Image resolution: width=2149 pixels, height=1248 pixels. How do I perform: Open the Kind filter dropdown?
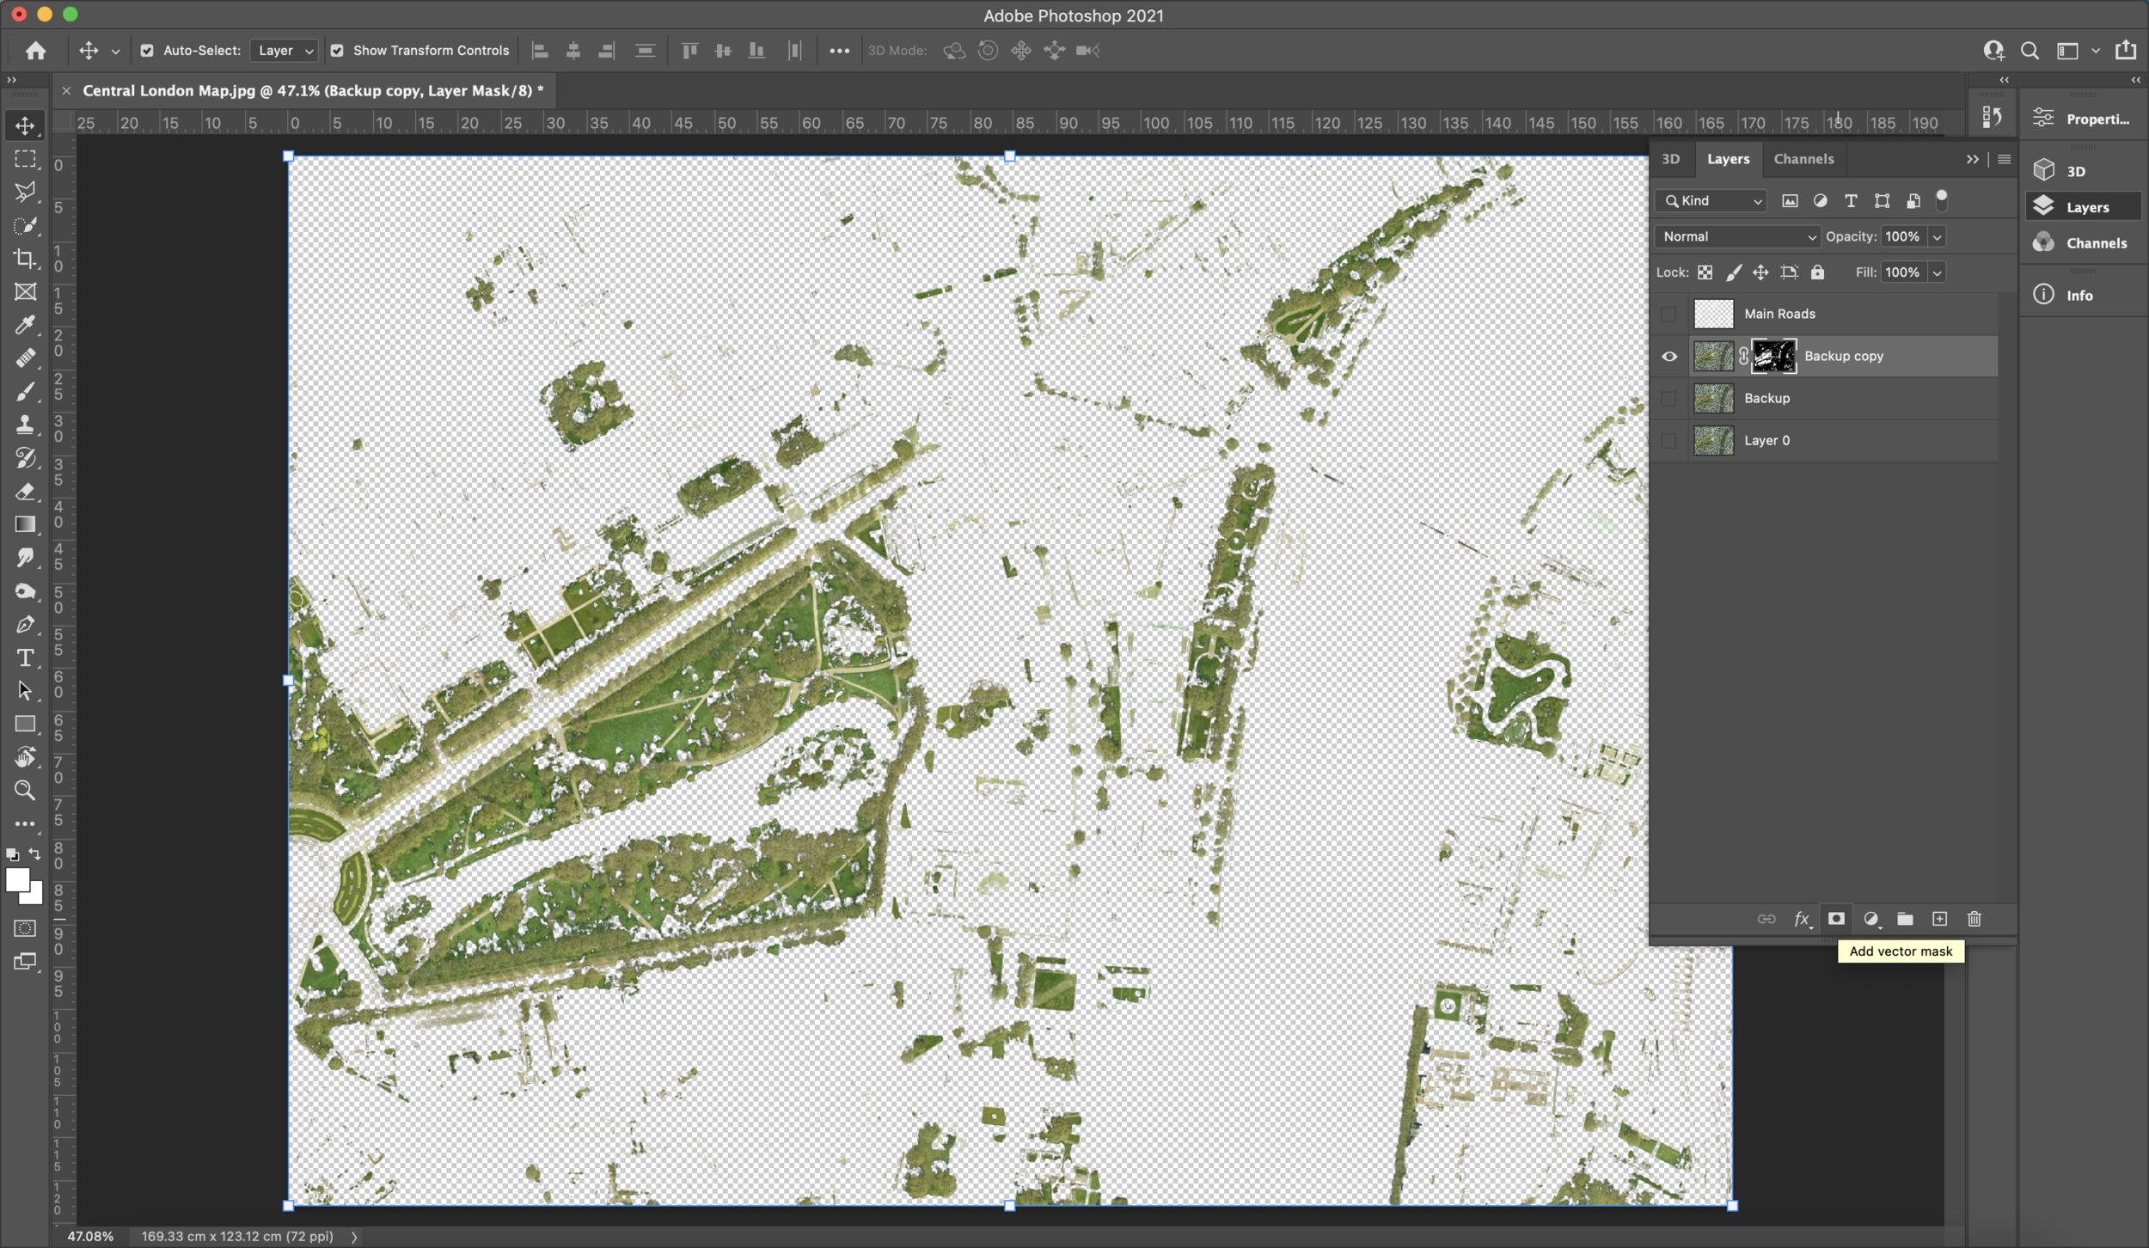pyautogui.click(x=1711, y=201)
